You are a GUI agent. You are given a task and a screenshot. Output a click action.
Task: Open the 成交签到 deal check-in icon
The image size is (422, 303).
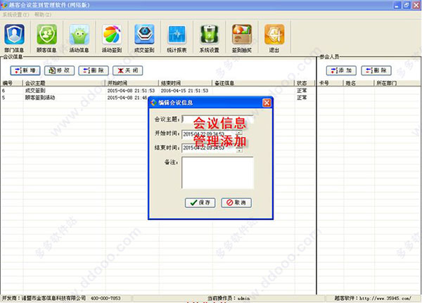[x=144, y=37]
